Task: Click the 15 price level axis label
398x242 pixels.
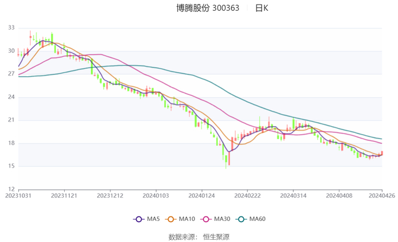Action: coord(11,166)
